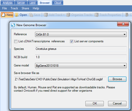Close the New Genome Browser dialog

(x=123, y=24)
